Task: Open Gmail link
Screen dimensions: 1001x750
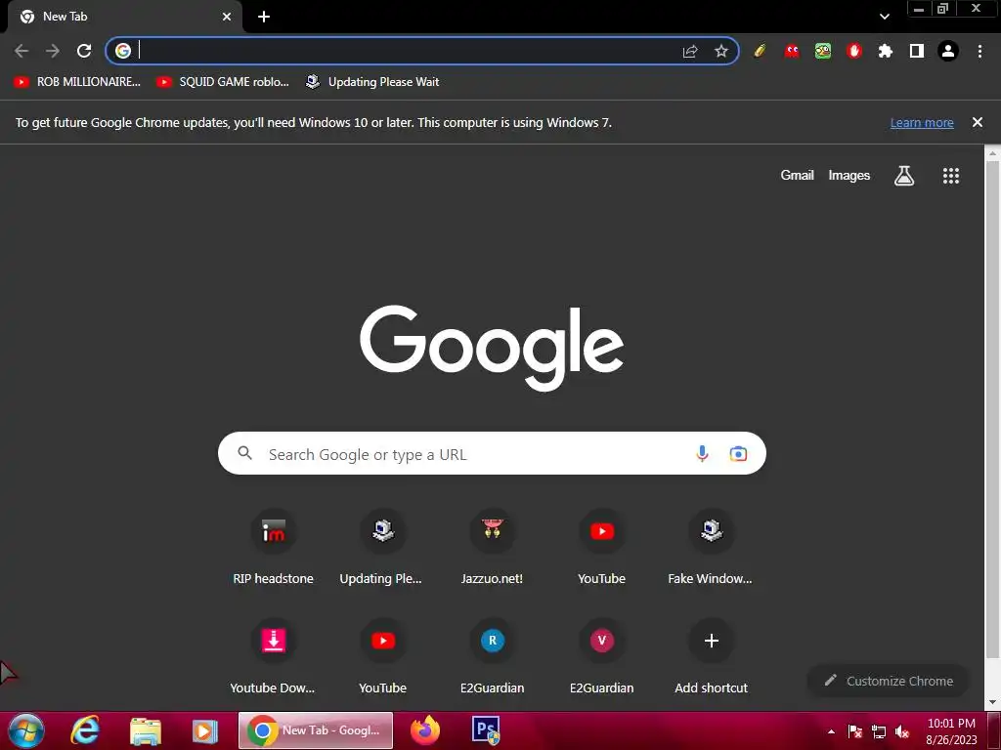Action: (x=797, y=176)
